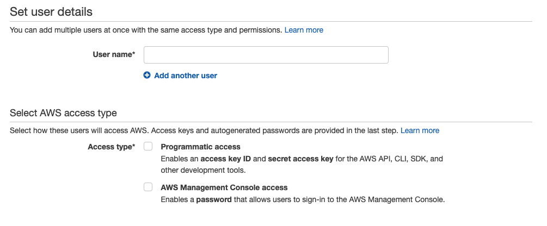
Task: Click the Add another user link
Action: 186,76
